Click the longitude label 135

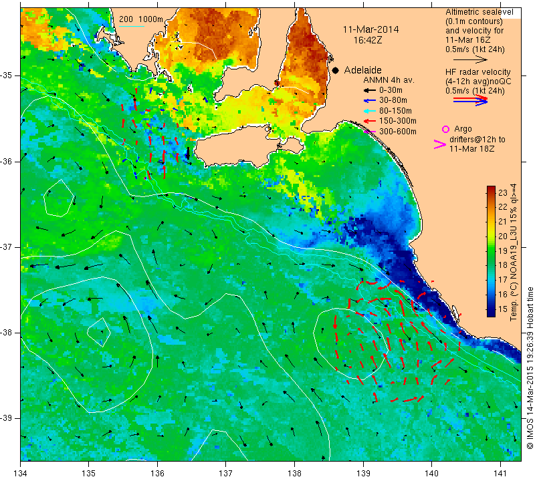pyautogui.click(x=89, y=474)
